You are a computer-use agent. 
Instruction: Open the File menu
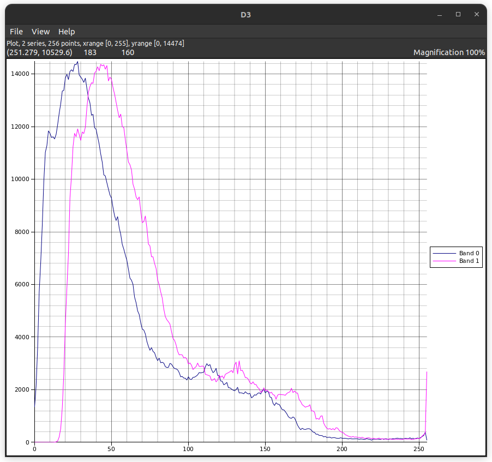[x=16, y=32]
